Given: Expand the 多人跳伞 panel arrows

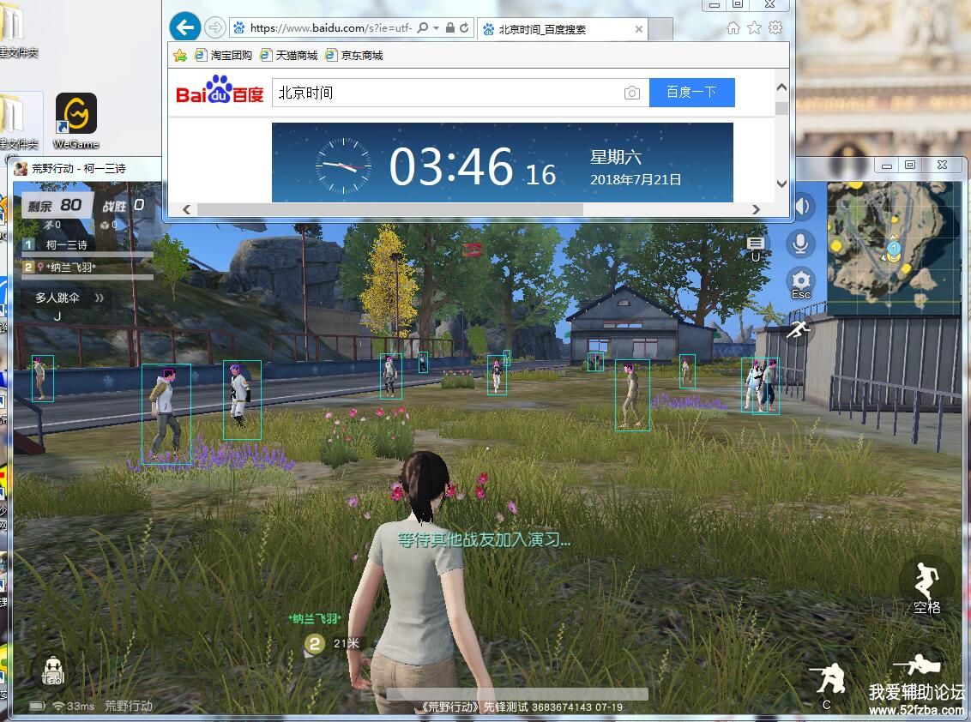Looking at the screenshot, I should (x=100, y=298).
